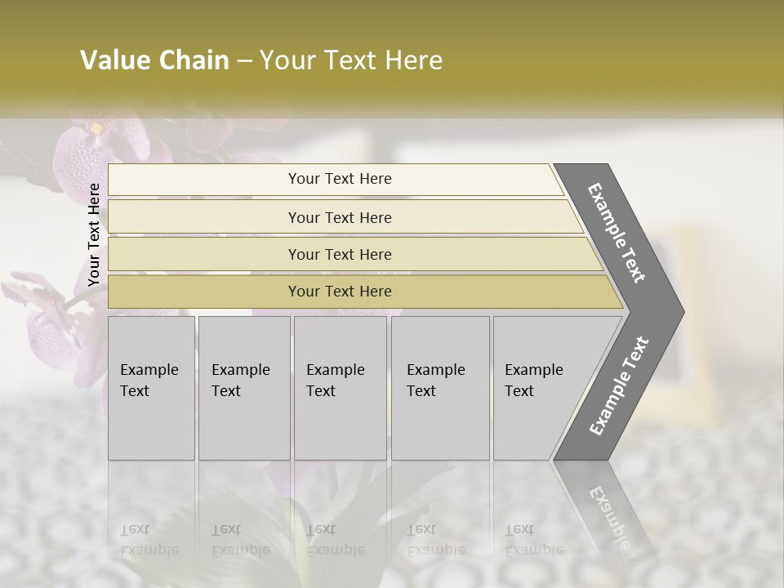This screenshot has width=784, height=588.
Task: Click the bold "Value Chain" title text
Action: coord(154,60)
